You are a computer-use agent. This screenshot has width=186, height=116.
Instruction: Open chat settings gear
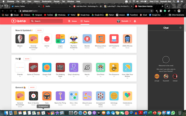(x=180, y=28)
